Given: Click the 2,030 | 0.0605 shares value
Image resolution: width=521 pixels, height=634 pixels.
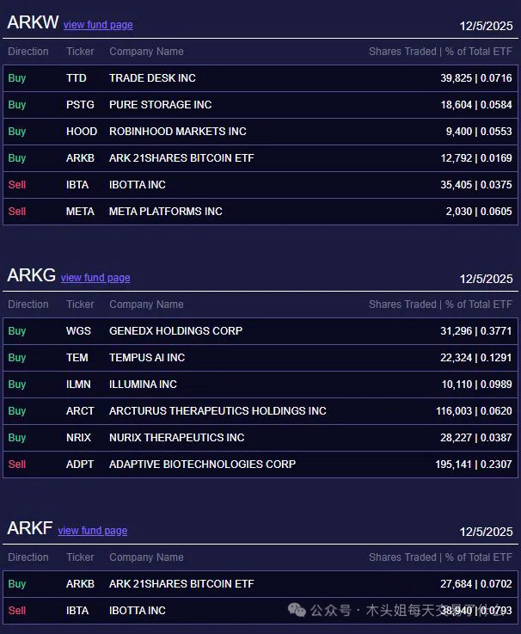Looking at the screenshot, I should click(x=479, y=212).
